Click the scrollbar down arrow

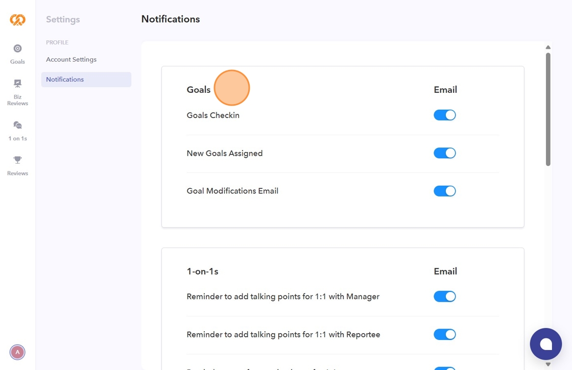[548, 364]
